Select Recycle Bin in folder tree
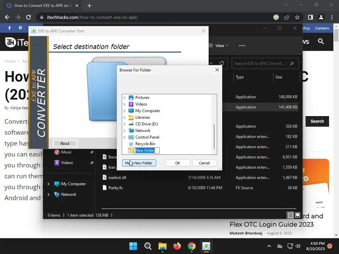Image resolution: width=339 pixels, height=254 pixels. click(x=145, y=144)
